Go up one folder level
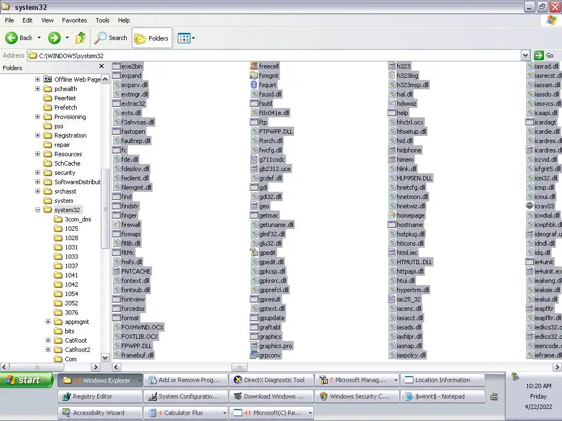 pos(80,38)
